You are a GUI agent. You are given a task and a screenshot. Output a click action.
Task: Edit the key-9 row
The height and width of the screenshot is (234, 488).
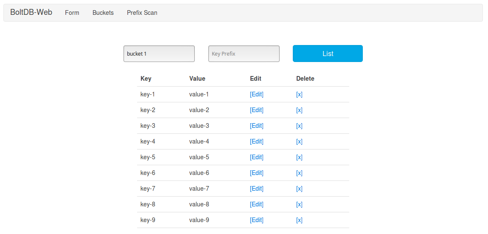(x=257, y=220)
